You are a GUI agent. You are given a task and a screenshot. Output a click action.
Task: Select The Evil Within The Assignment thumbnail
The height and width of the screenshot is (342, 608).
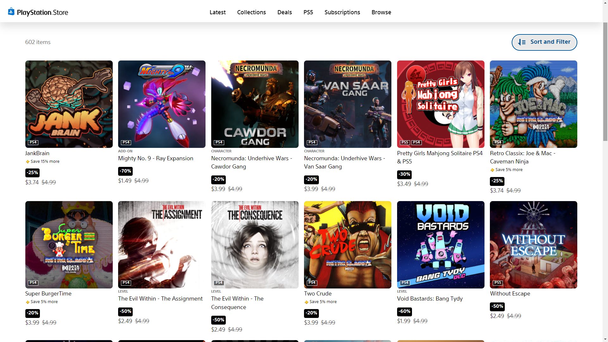(161, 244)
